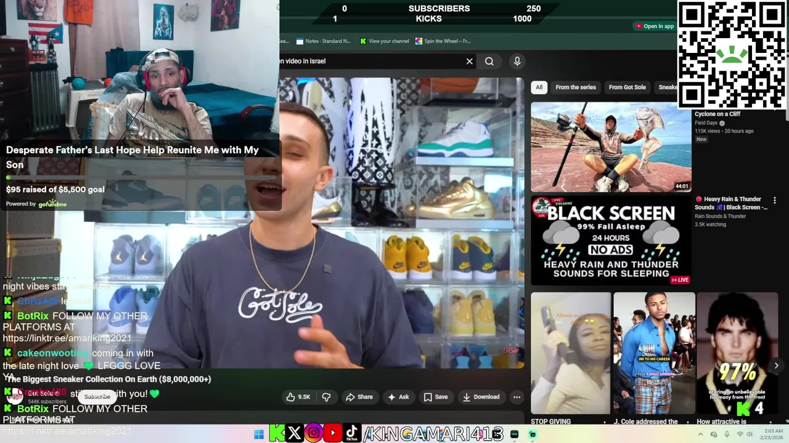Show next shorts with right chevron

click(776, 365)
